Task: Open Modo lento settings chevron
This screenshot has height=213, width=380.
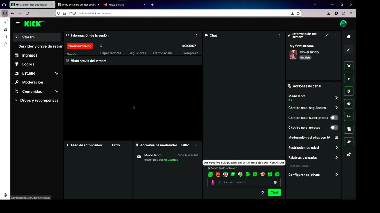Action: click(336, 98)
